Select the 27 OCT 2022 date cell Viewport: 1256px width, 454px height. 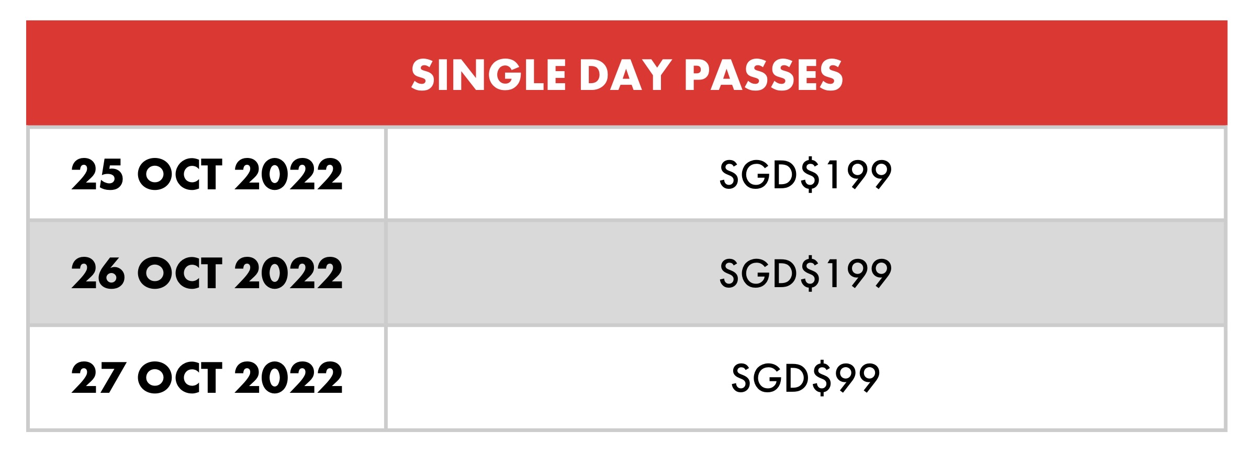[x=207, y=378]
